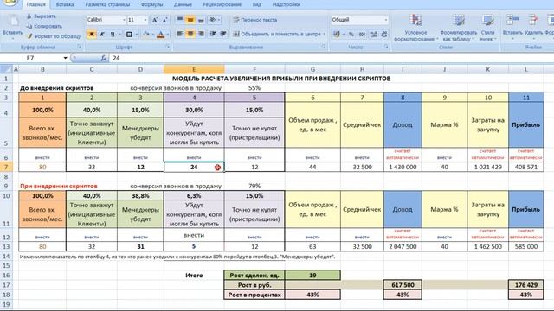554x311 pixels.
Task: Open the Merge and Center dropdown arrow
Action: (x=324, y=35)
